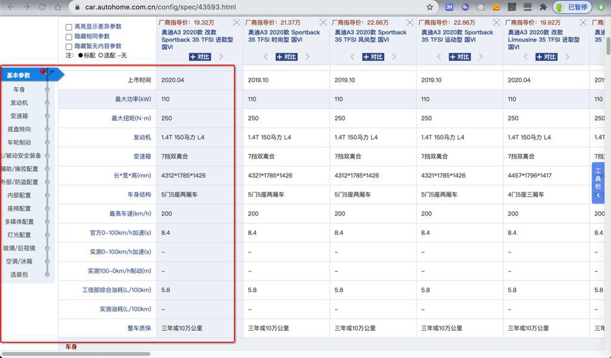611x358 pixels.
Task: Close the 19.92万 Limousine column
Action: (583, 23)
